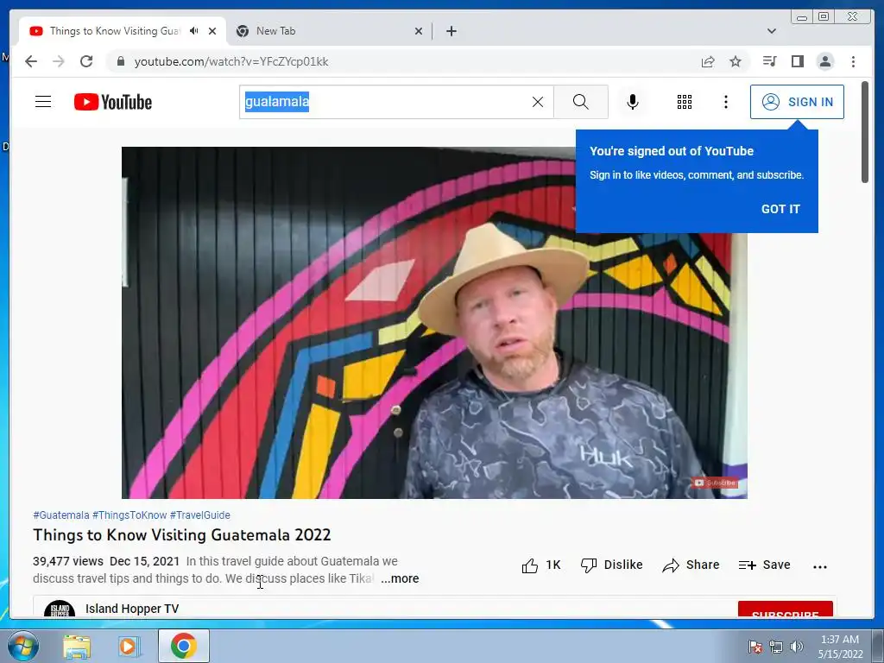Mute tab via speaker icon on tab
Screen dimensions: 884x663
(x=194, y=31)
